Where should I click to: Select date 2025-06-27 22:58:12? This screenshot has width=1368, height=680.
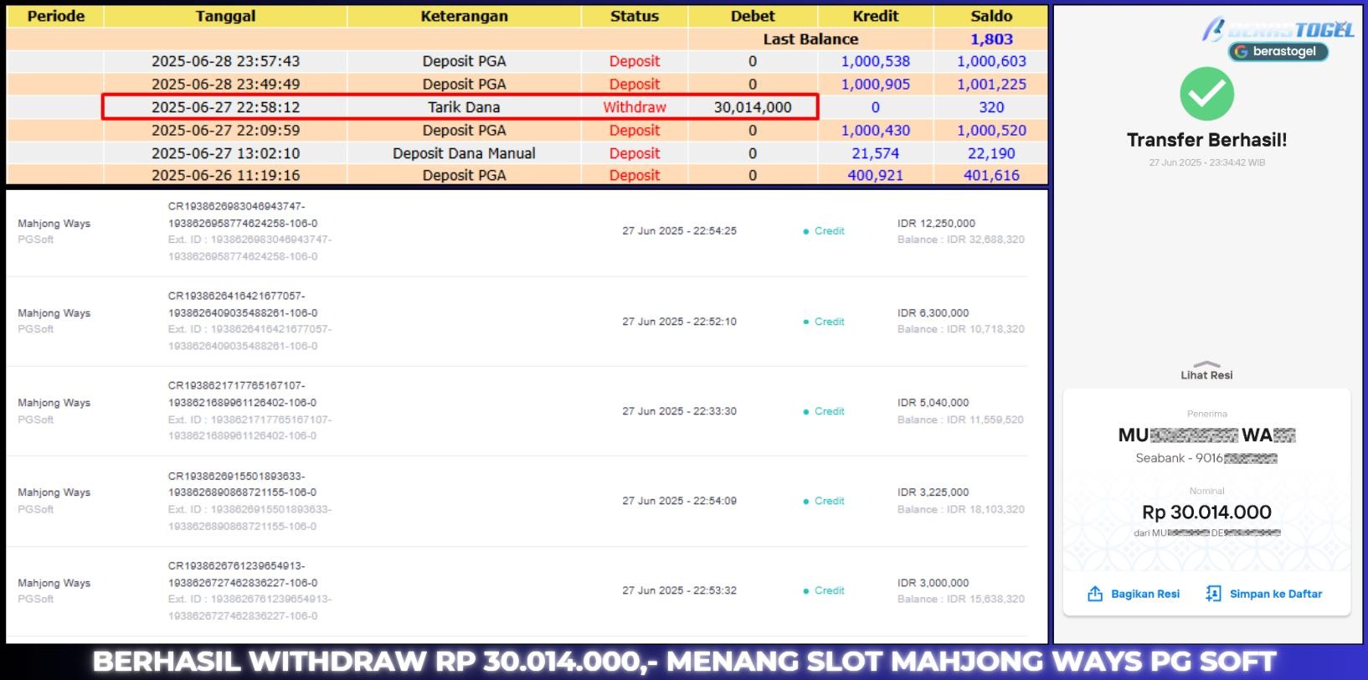coord(225,107)
